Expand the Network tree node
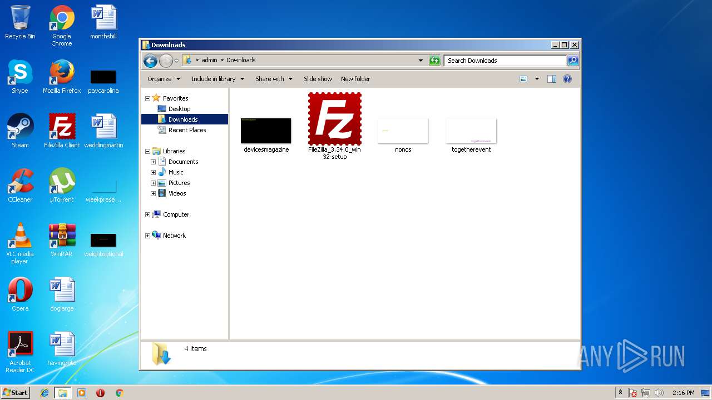The image size is (712, 400). 147,236
